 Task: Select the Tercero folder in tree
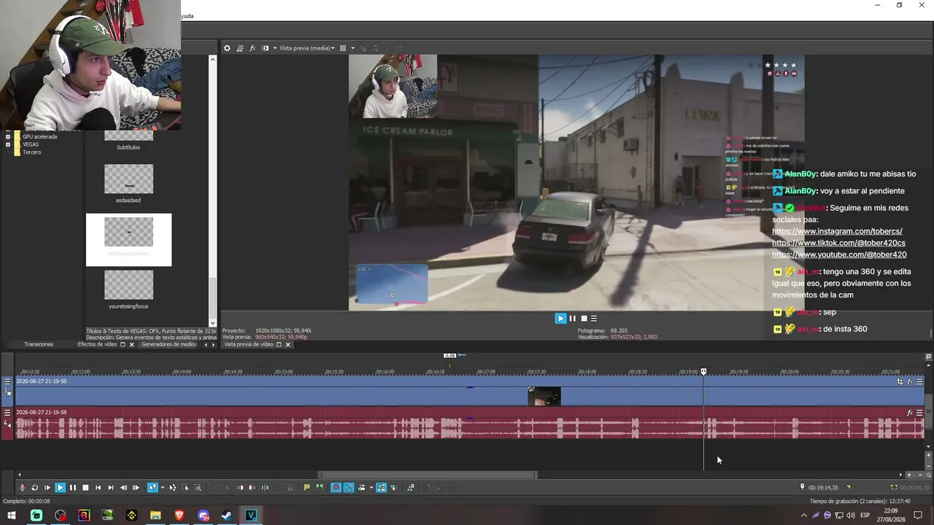tap(31, 152)
